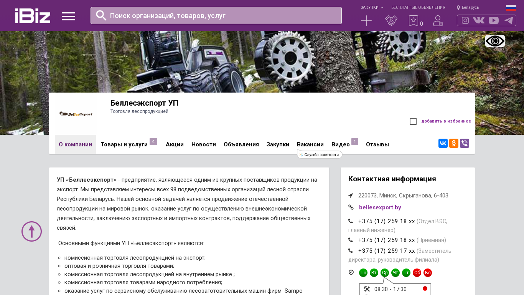Click the add user account icon

[x=438, y=21]
